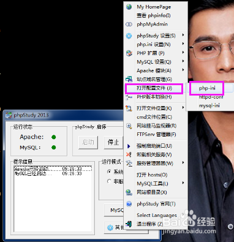Viewport: 234px width, 242px height.
Task: Expand Apache 模块(A) submenu
Action: point(156,70)
